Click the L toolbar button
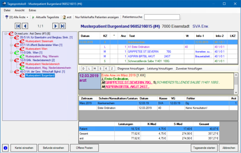 (x=89, y=69)
